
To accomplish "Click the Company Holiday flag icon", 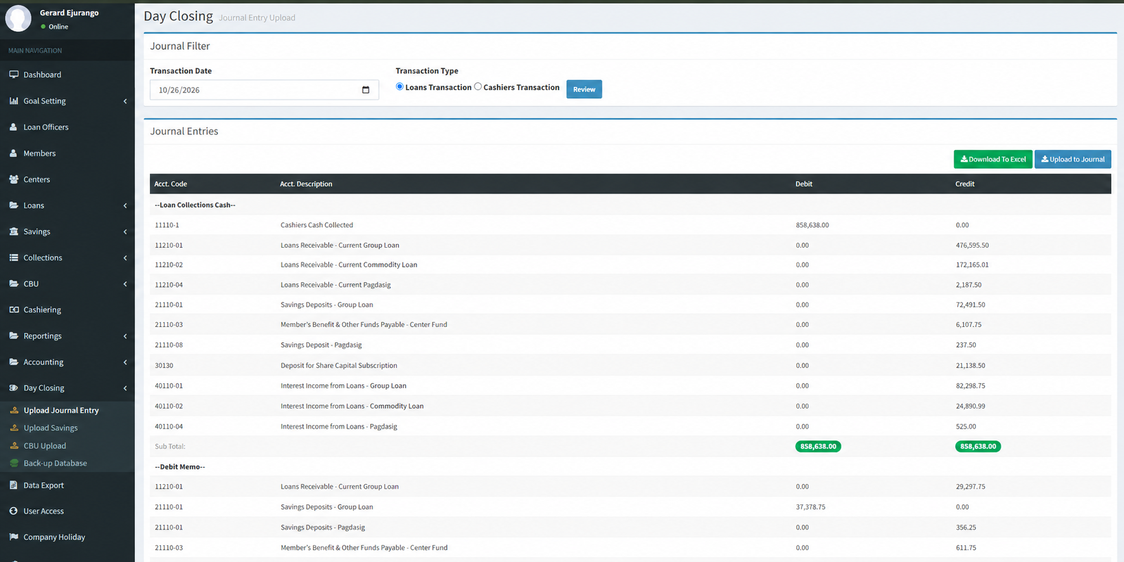I will [13, 537].
